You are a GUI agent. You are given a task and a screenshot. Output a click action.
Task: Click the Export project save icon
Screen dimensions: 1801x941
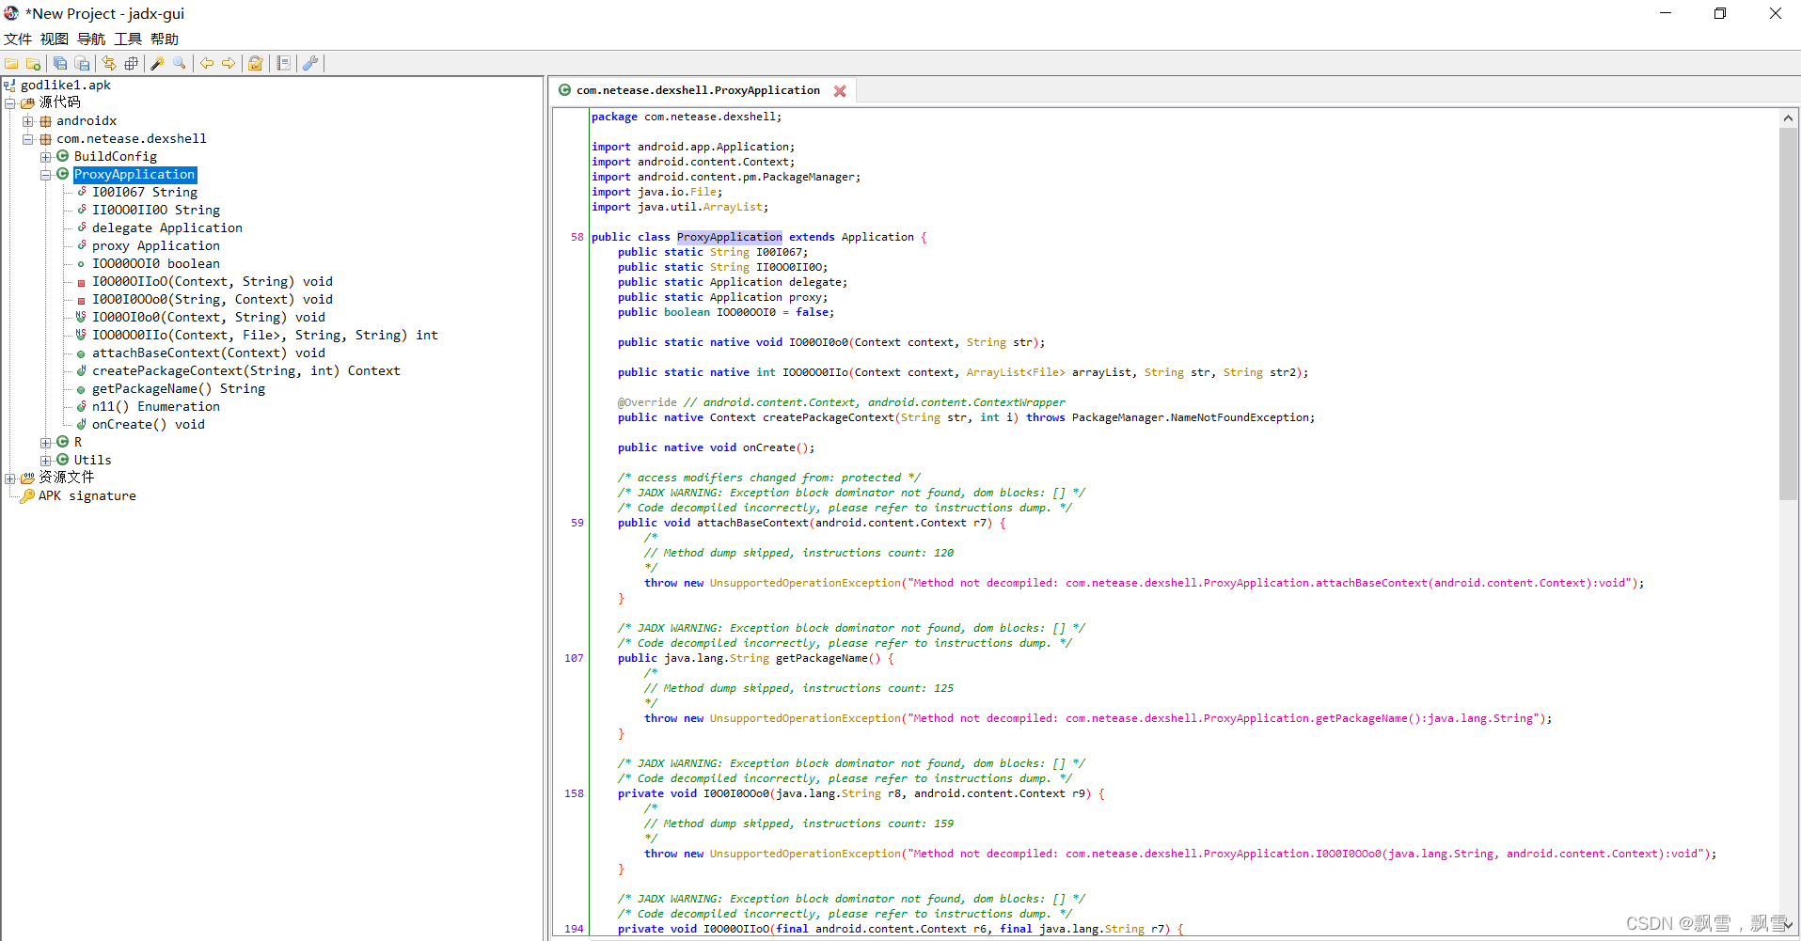(x=82, y=63)
